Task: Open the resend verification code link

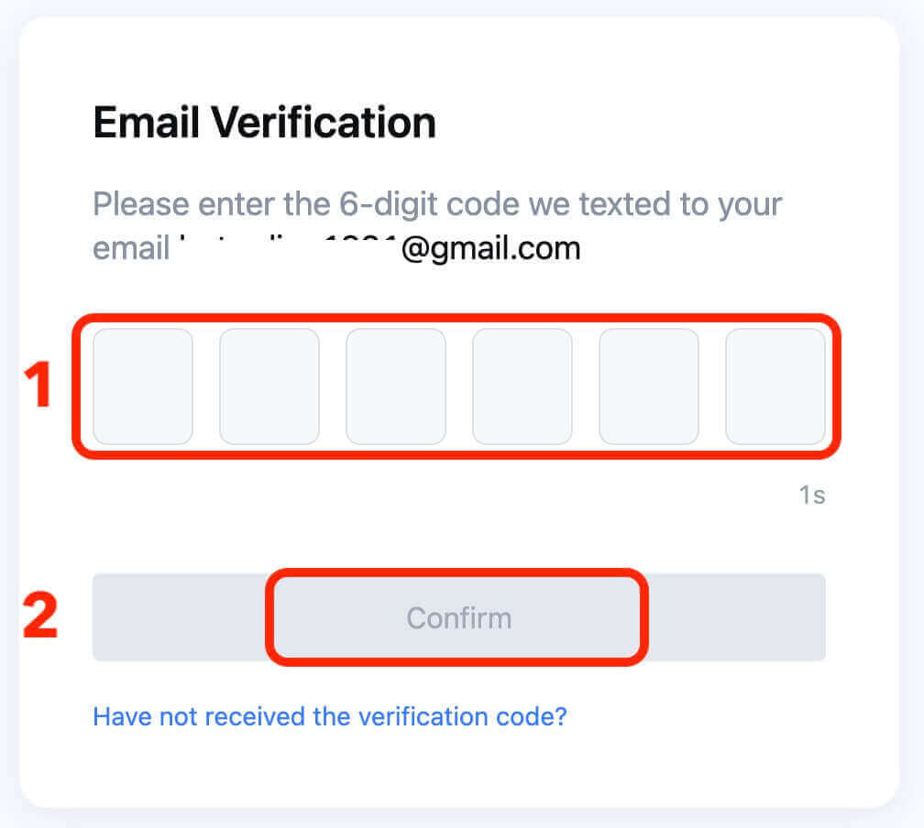Action: (330, 716)
